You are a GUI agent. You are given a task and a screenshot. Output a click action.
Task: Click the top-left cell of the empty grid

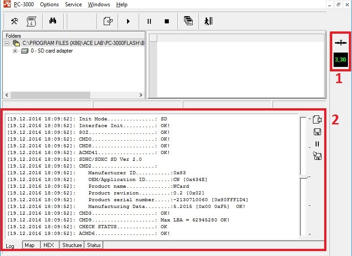(154, 38)
